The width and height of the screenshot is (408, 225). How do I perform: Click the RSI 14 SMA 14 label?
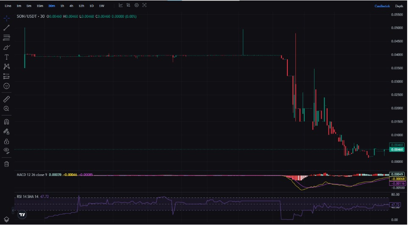click(x=28, y=197)
